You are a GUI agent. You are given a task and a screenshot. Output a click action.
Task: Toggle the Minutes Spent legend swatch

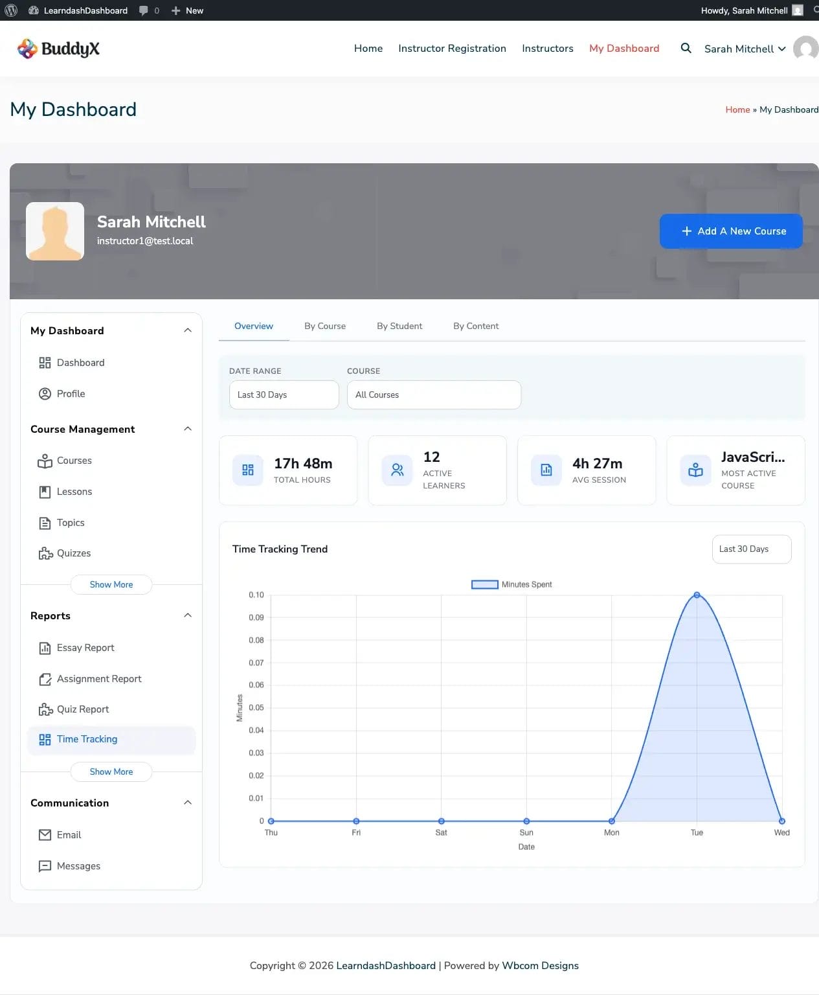coord(485,584)
